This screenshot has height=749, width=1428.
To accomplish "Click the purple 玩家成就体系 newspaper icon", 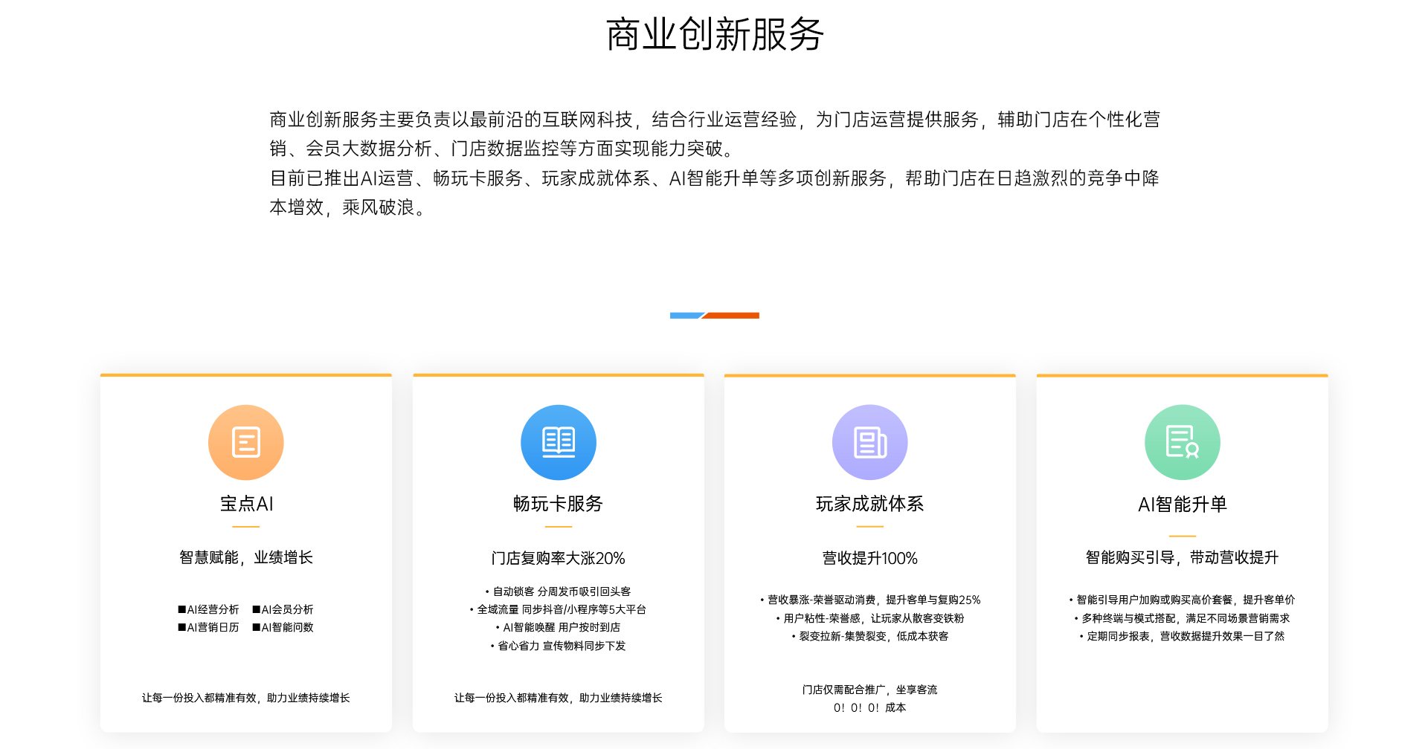I will [x=869, y=442].
